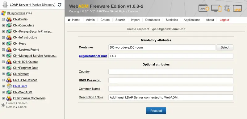Image resolution: width=247 pixels, height=119 pixels.
Task: Open the Import menu item
Action: 135,20
